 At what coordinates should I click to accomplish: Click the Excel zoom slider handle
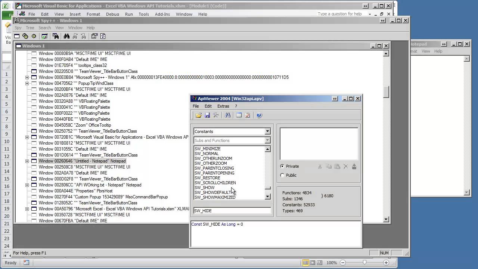click(x=364, y=263)
